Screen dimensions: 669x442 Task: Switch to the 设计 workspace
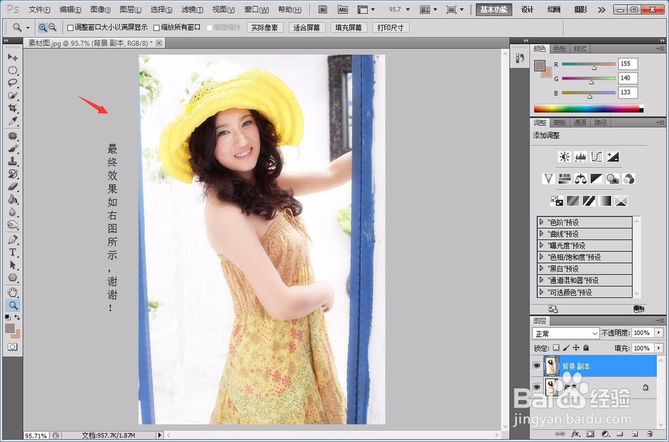tap(527, 9)
